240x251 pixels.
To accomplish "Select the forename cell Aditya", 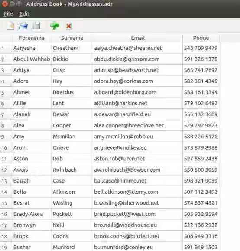I will (x=32, y=70).
